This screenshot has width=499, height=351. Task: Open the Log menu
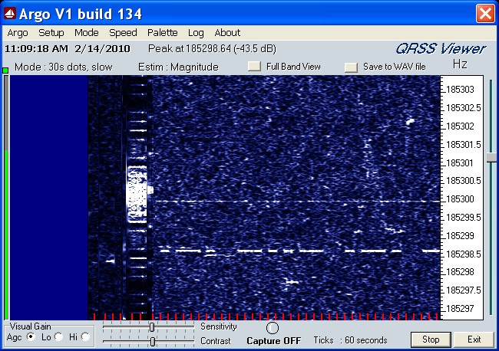pyautogui.click(x=196, y=33)
